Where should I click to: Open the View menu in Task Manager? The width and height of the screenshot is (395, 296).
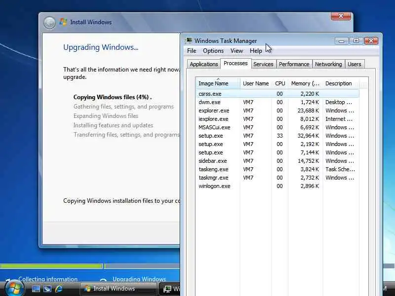coord(237,51)
